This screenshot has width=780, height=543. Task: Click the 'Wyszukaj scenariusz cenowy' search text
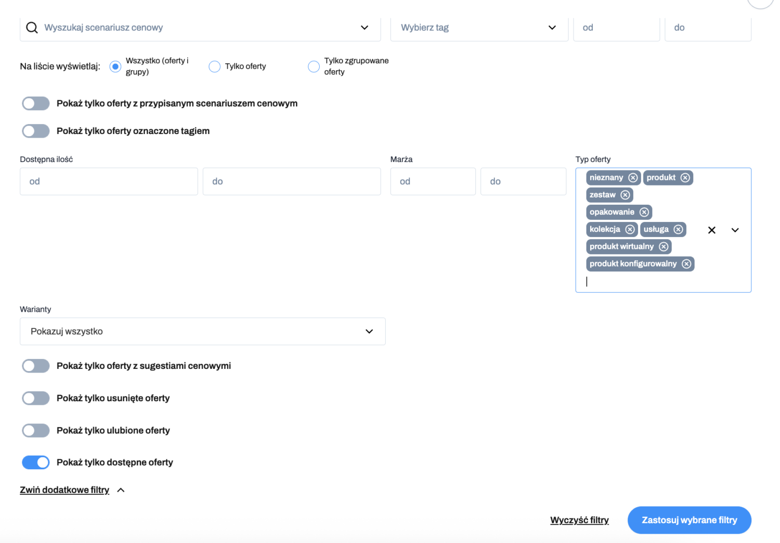pyautogui.click(x=103, y=28)
